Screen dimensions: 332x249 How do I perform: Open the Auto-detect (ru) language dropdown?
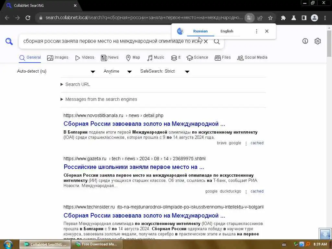pyautogui.click(x=56, y=71)
